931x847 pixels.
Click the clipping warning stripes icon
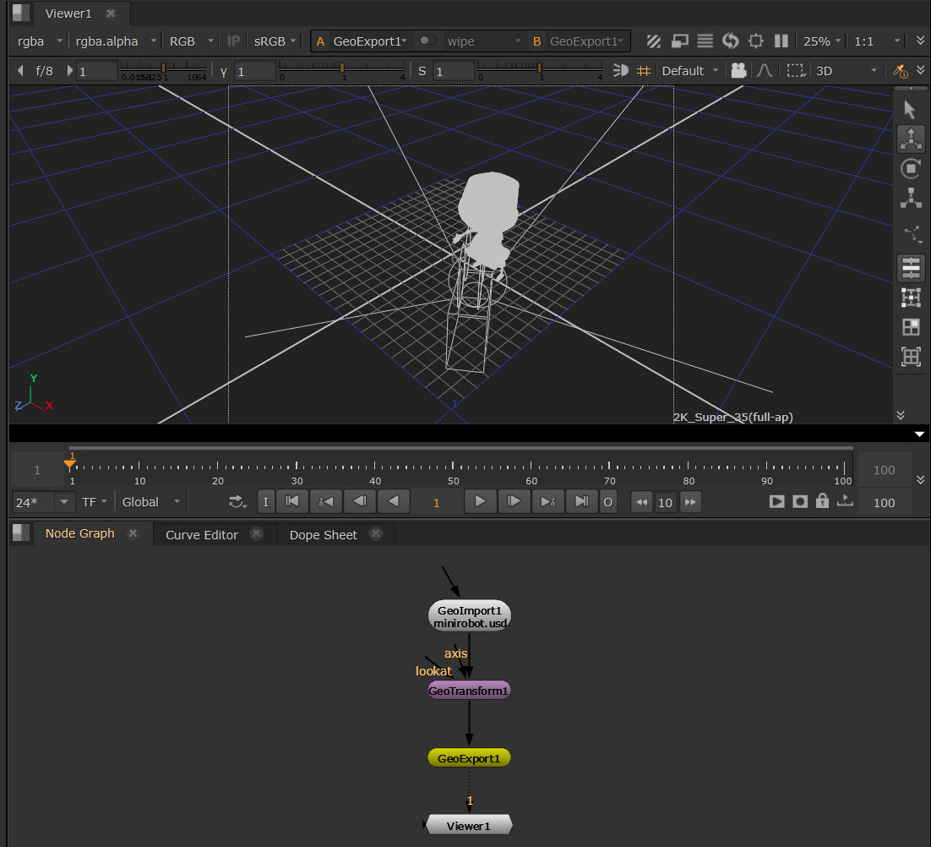pyautogui.click(x=654, y=41)
